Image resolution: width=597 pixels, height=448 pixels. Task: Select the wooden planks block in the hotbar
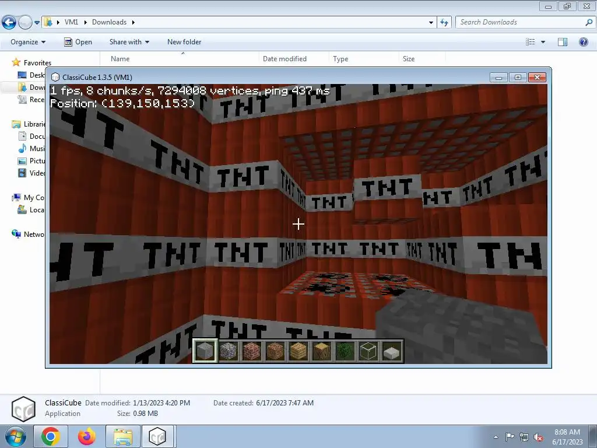point(298,351)
